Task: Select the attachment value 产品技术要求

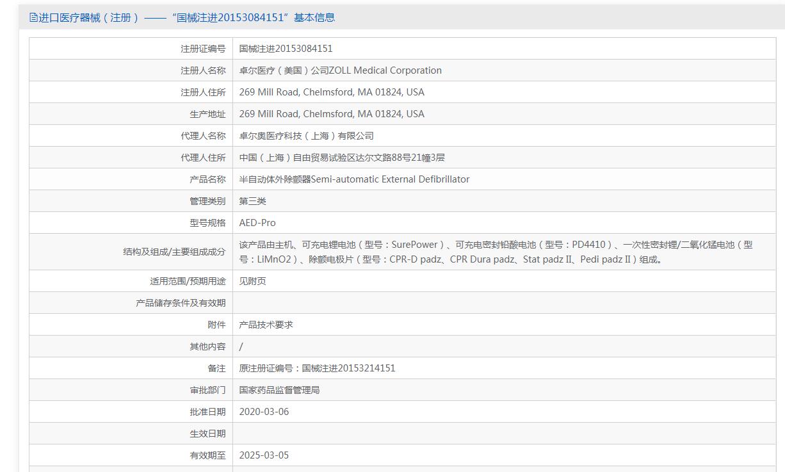Action: coord(266,325)
